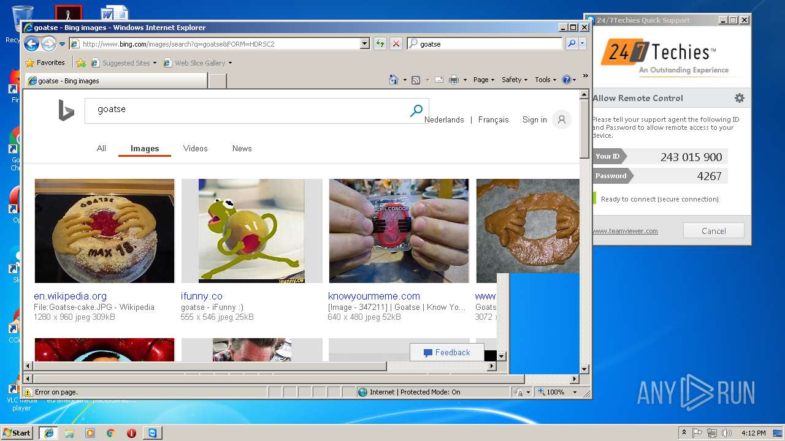Click the Read Mail envelope icon

coord(439,80)
